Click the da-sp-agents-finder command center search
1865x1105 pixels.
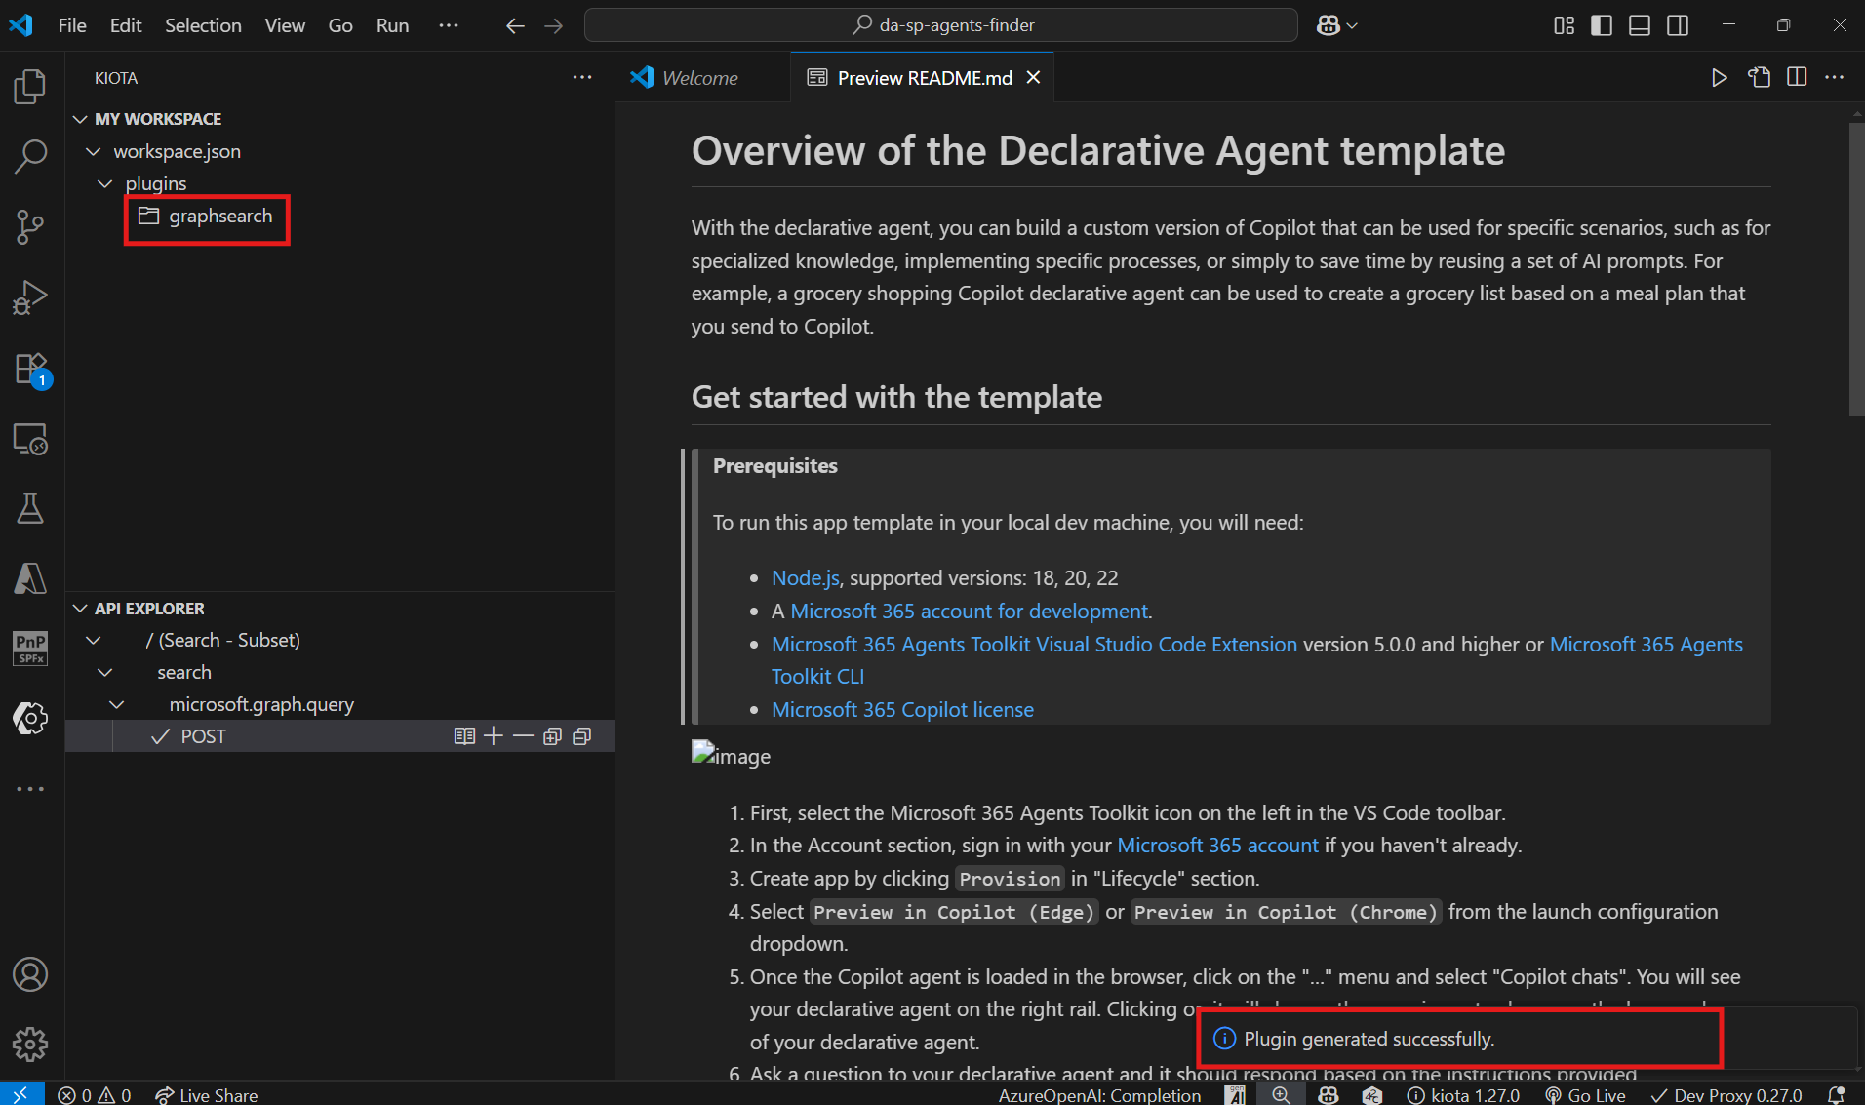pos(941,25)
